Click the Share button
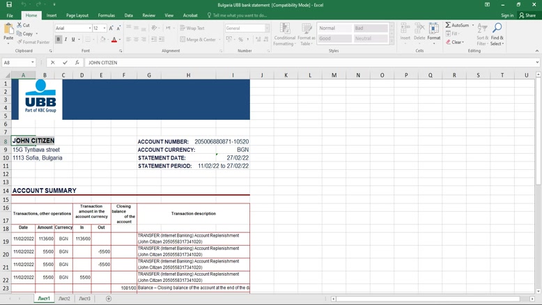The image size is (542, 305). click(x=527, y=15)
